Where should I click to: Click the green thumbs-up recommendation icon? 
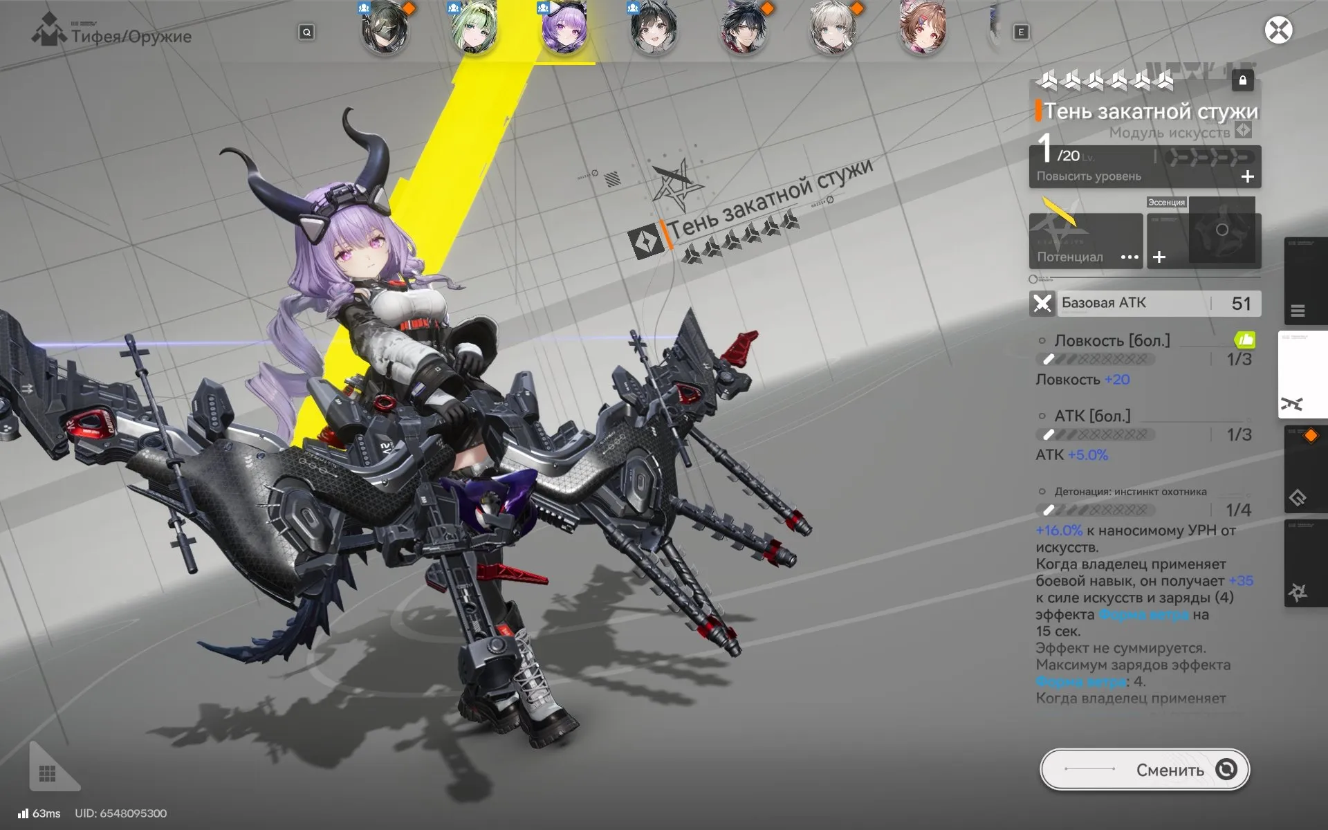(x=1244, y=340)
